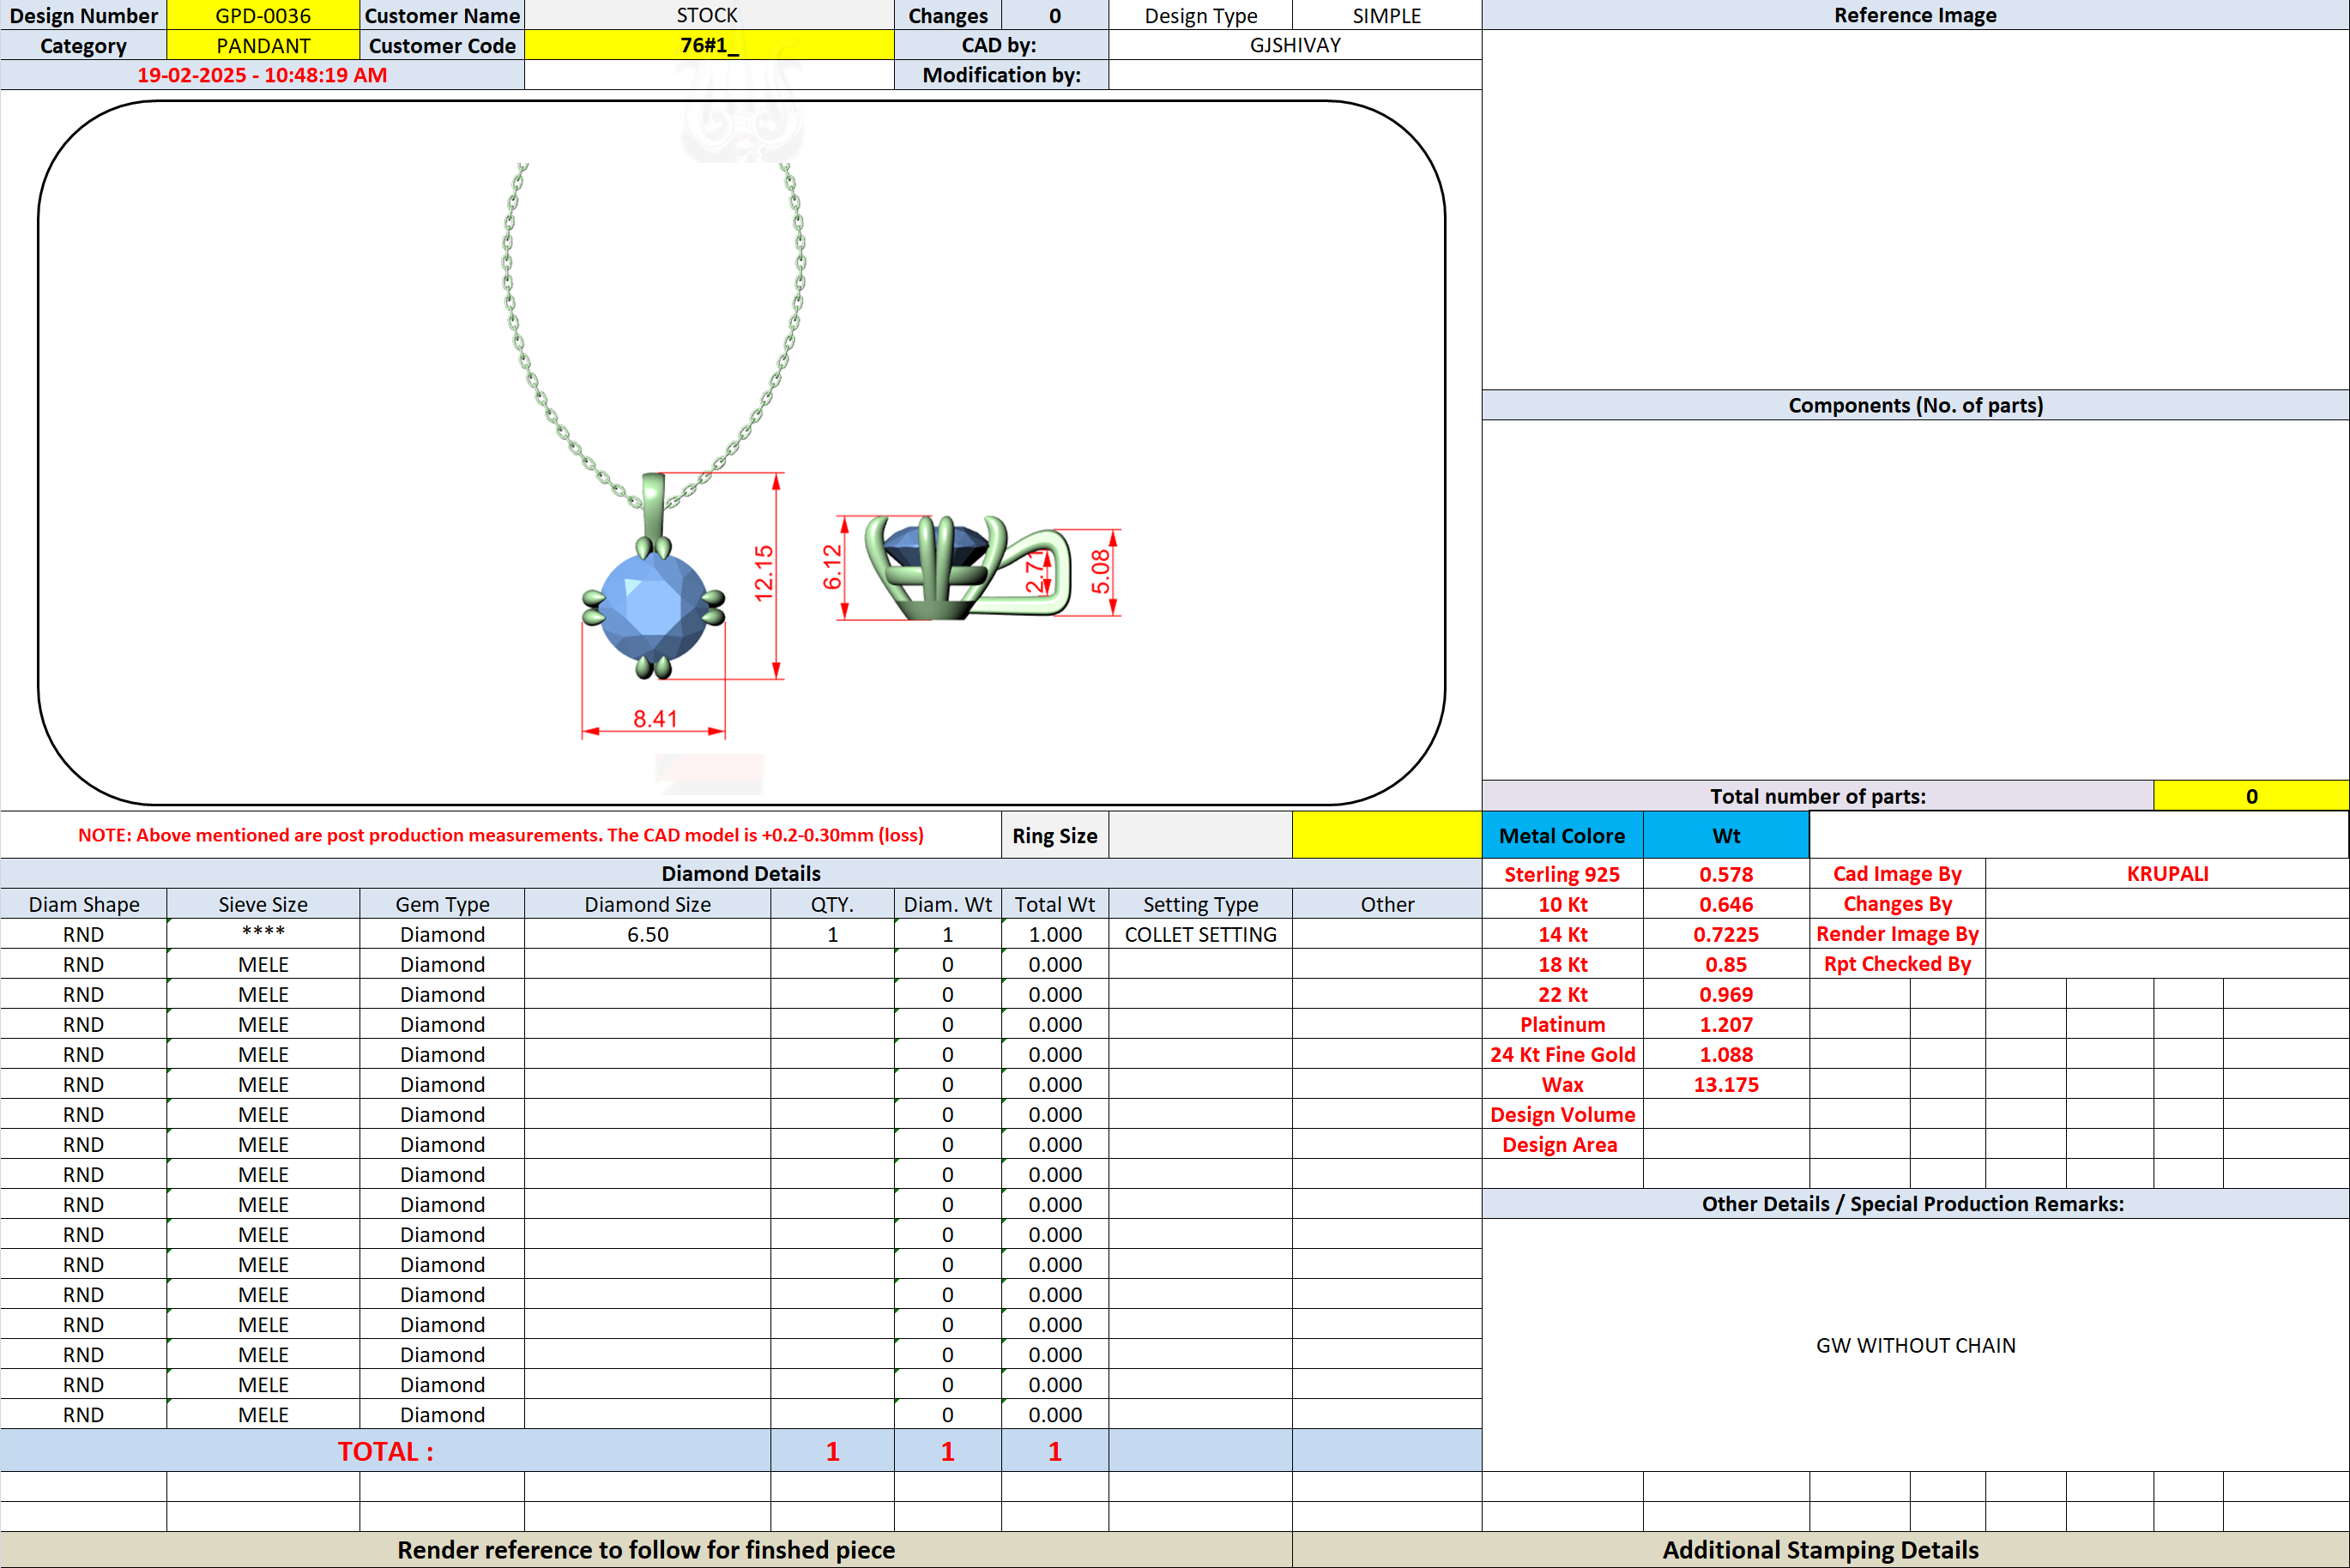
Task: Select the Platinum weight 1.207
Action: 1726,1024
